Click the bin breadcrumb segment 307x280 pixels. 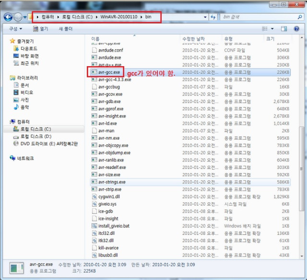(148, 17)
